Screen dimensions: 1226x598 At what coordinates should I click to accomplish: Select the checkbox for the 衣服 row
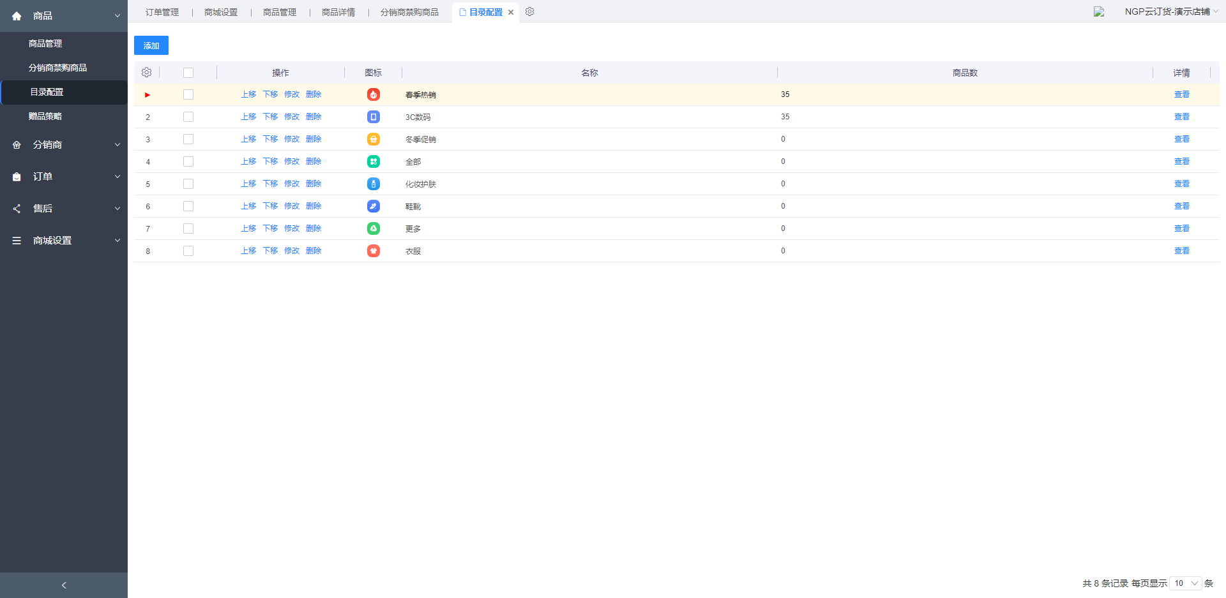pyautogui.click(x=188, y=251)
